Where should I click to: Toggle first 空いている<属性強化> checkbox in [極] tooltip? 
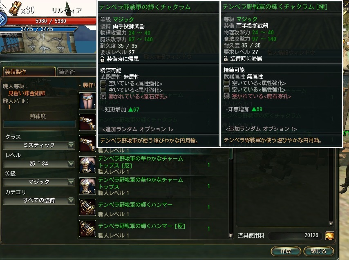[226, 83]
